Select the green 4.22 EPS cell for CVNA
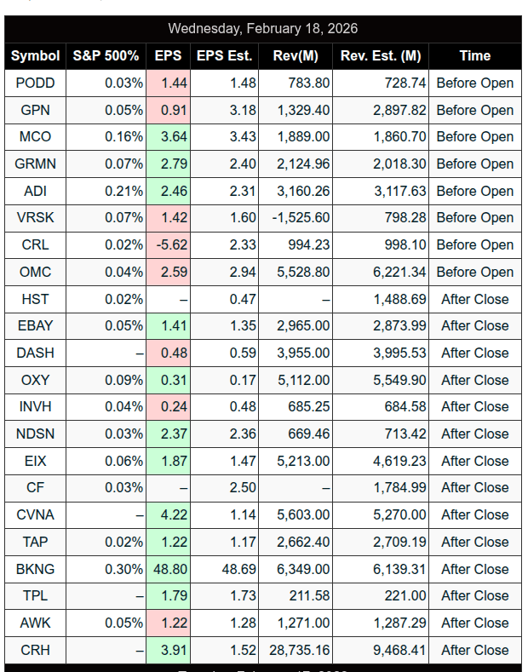This screenshot has width=528, height=672. click(168, 514)
